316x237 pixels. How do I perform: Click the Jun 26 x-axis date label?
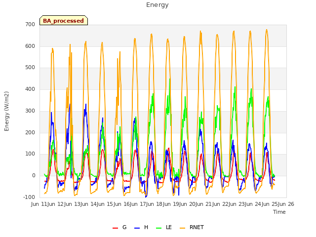click(286, 204)
